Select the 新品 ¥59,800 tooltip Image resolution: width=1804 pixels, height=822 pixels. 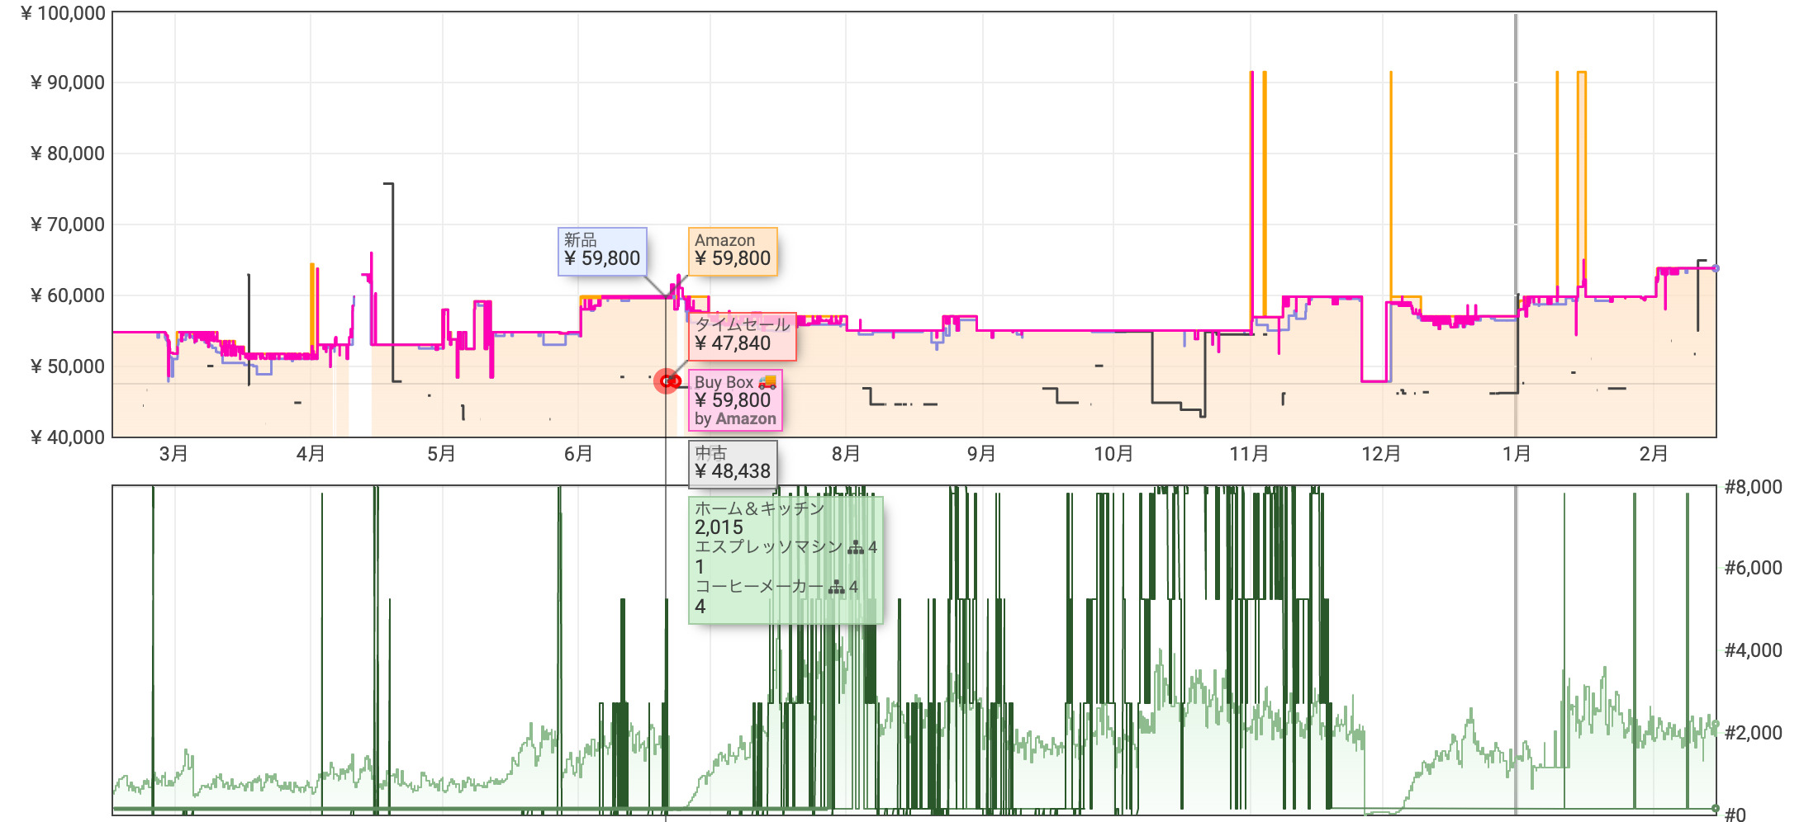(x=601, y=251)
